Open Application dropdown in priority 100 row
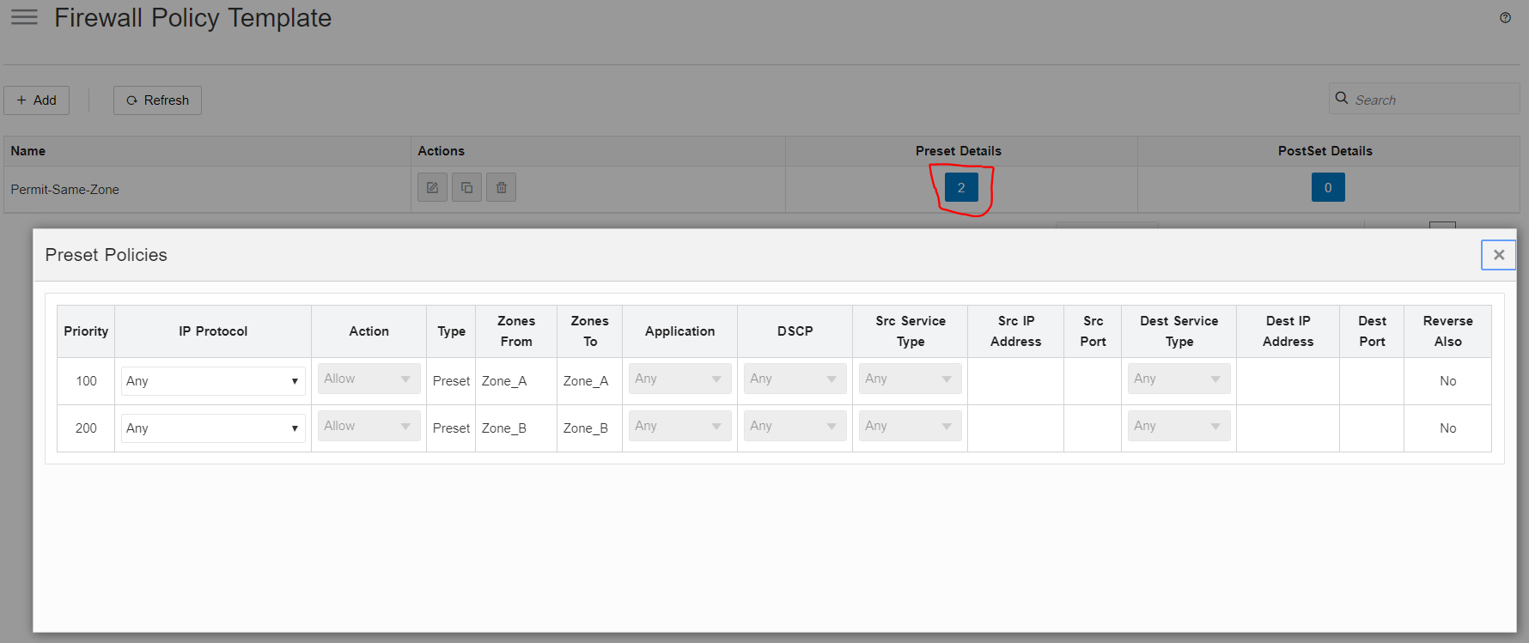1529x643 pixels. pyautogui.click(x=679, y=379)
